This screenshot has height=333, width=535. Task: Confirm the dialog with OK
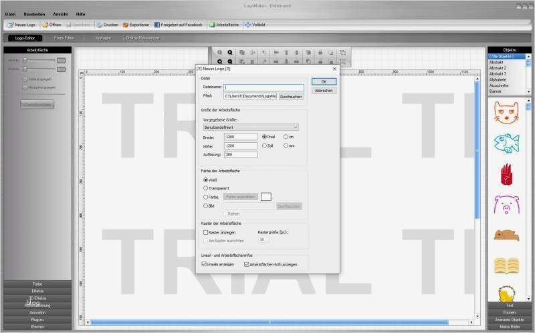(x=324, y=81)
